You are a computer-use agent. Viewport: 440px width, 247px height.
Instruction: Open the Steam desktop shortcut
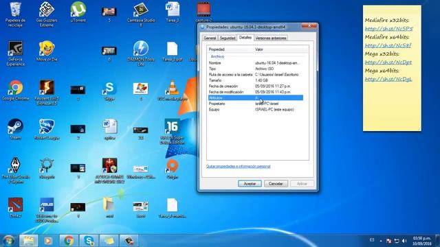point(15,130)
